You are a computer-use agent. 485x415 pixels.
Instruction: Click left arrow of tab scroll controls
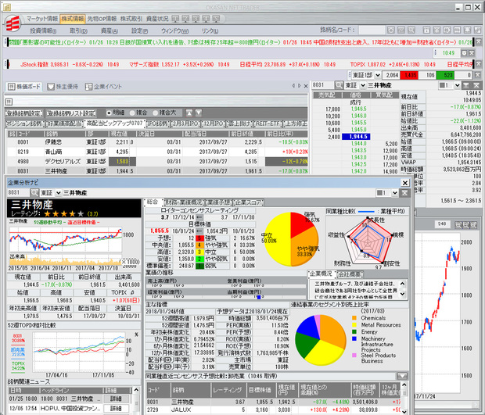tap(293, 86)
